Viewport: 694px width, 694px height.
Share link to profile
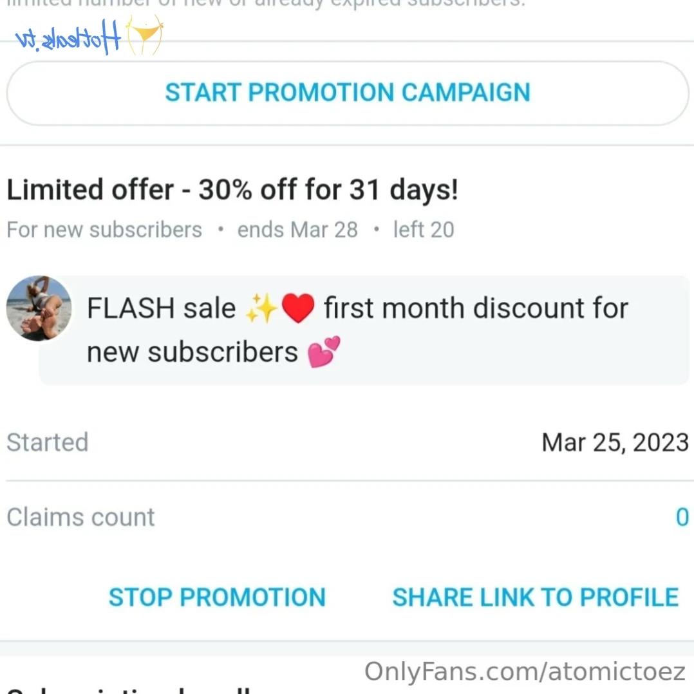click(535, 597)
